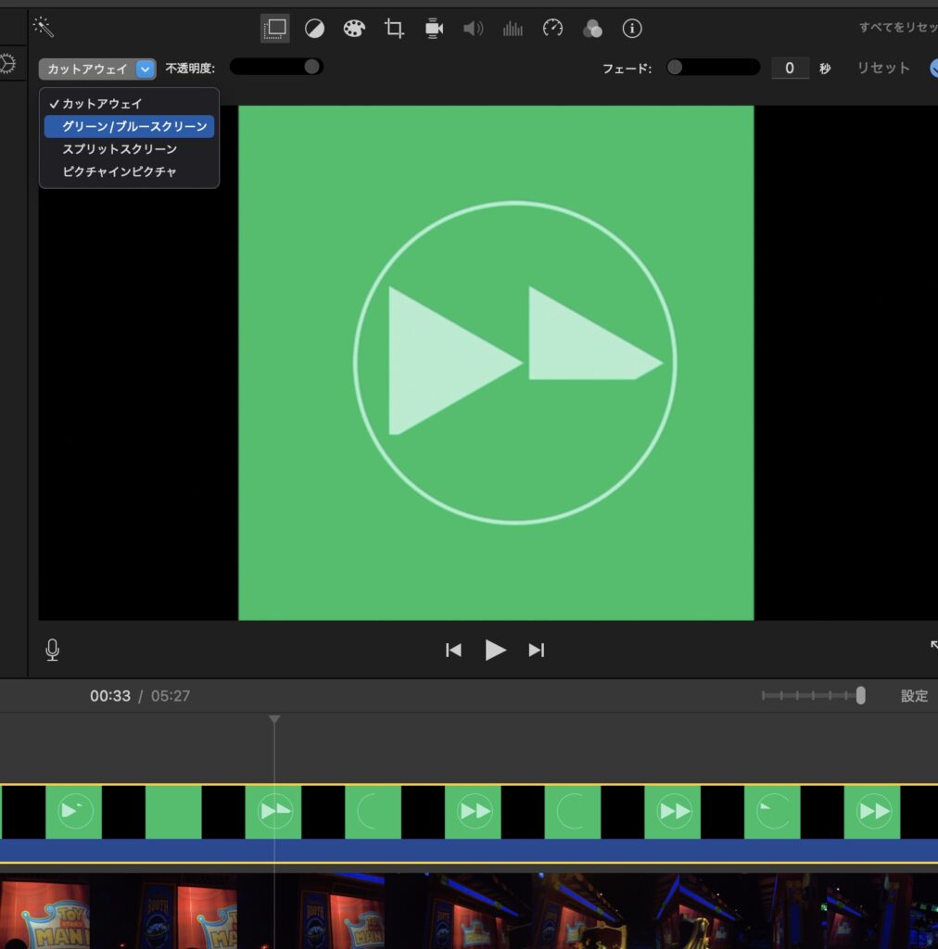Open the timeline 設定 button
938x949 pixels.
pyautogui.click(x=914, y=696)
